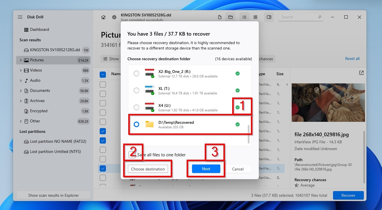Click the KINGSTON disk image icon
This screenshot has width=382, height=210.
point(26,50)
